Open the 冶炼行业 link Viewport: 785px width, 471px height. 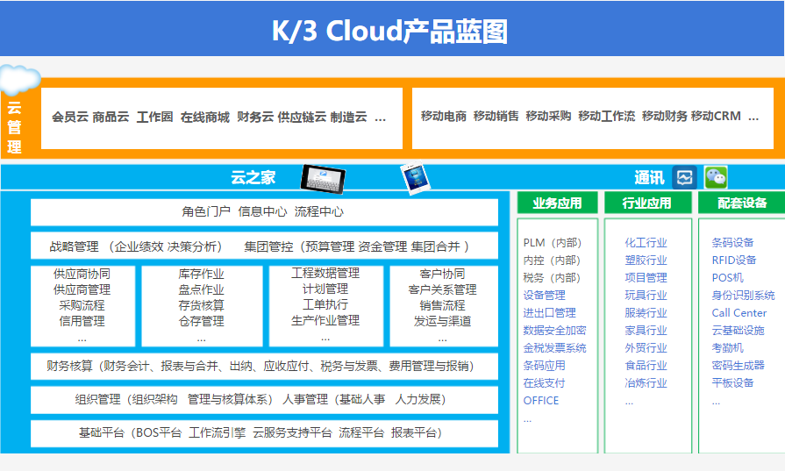(646, 383)
